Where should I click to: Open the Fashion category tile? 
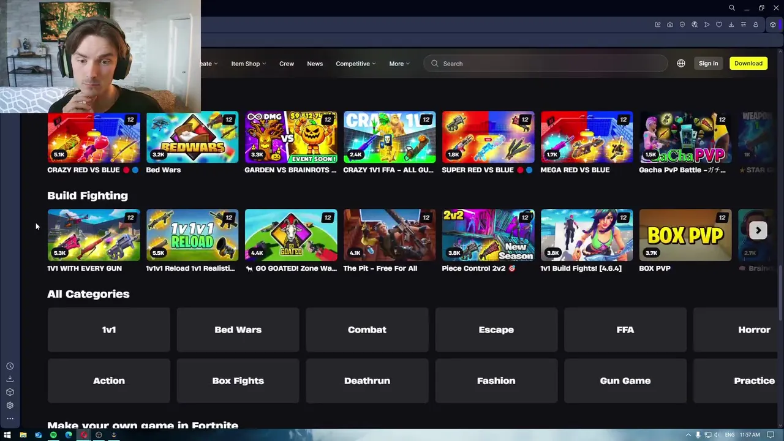point(496,381)
